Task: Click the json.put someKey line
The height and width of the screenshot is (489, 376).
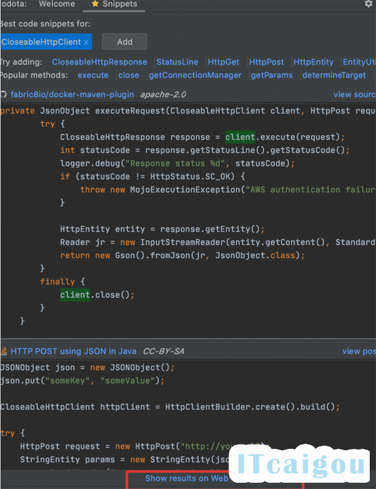Action: coord(82,381)
